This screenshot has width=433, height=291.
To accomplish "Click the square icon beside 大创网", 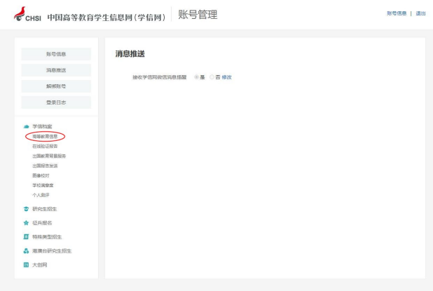I will (26, 265).
